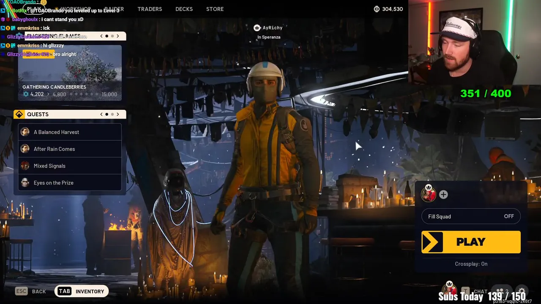Screen dimensions: 541x304
Task: Click the arrow chevron icon on PLAY button
Action: (432, 242)
